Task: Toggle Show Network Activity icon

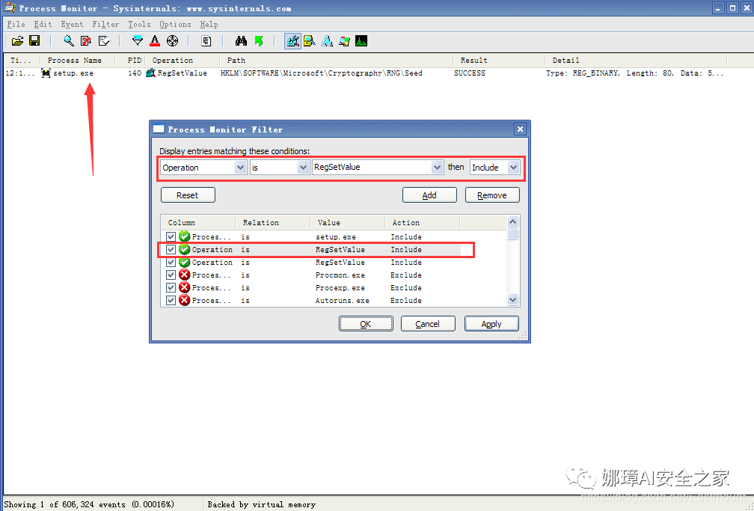Action: 327,41
